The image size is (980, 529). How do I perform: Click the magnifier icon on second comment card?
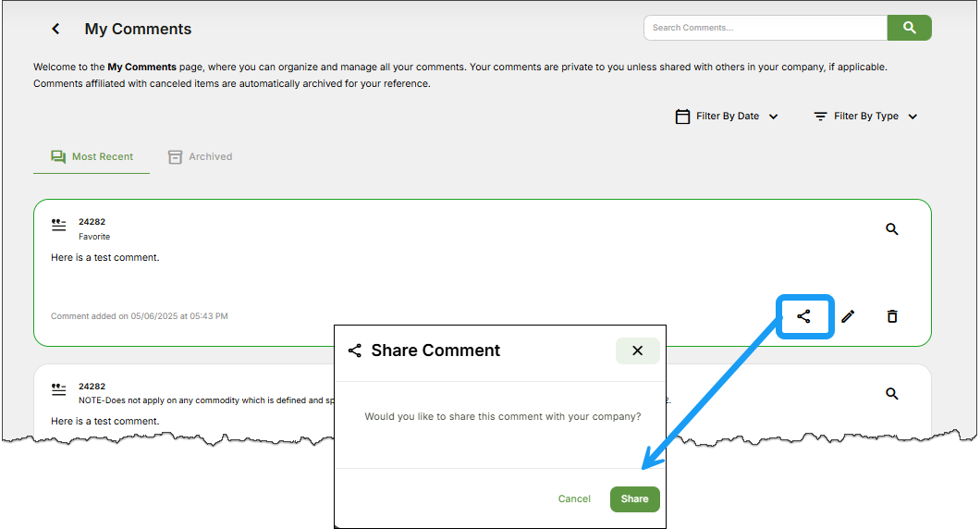[892, 394]
